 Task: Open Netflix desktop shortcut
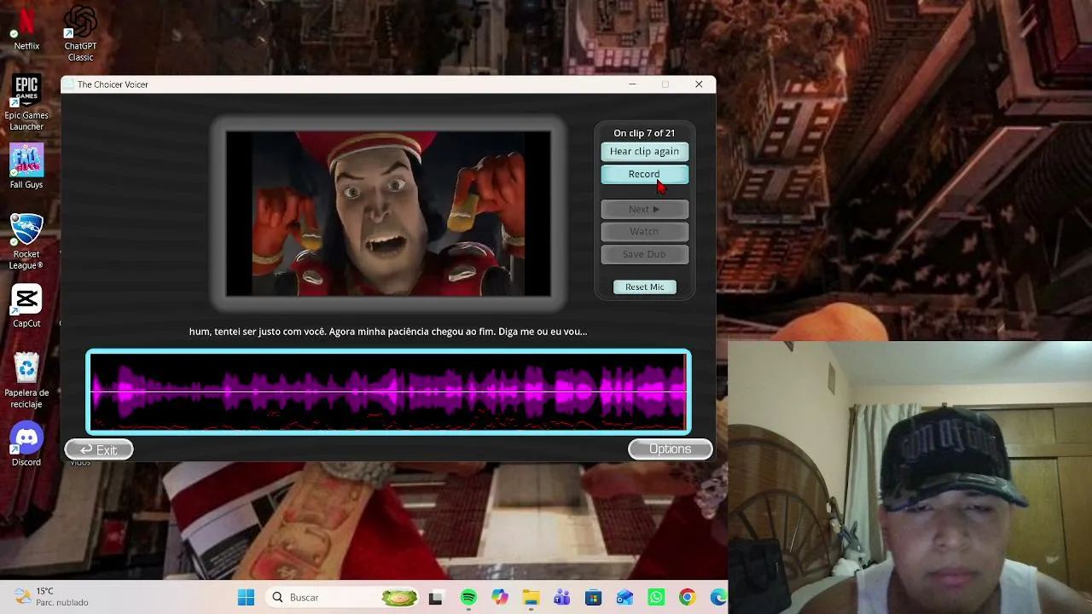[x=26, y=28]
